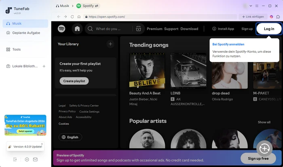Open the Musik section in sidebar
Screen dimensions: 283x167
click(x=25, y=24)
